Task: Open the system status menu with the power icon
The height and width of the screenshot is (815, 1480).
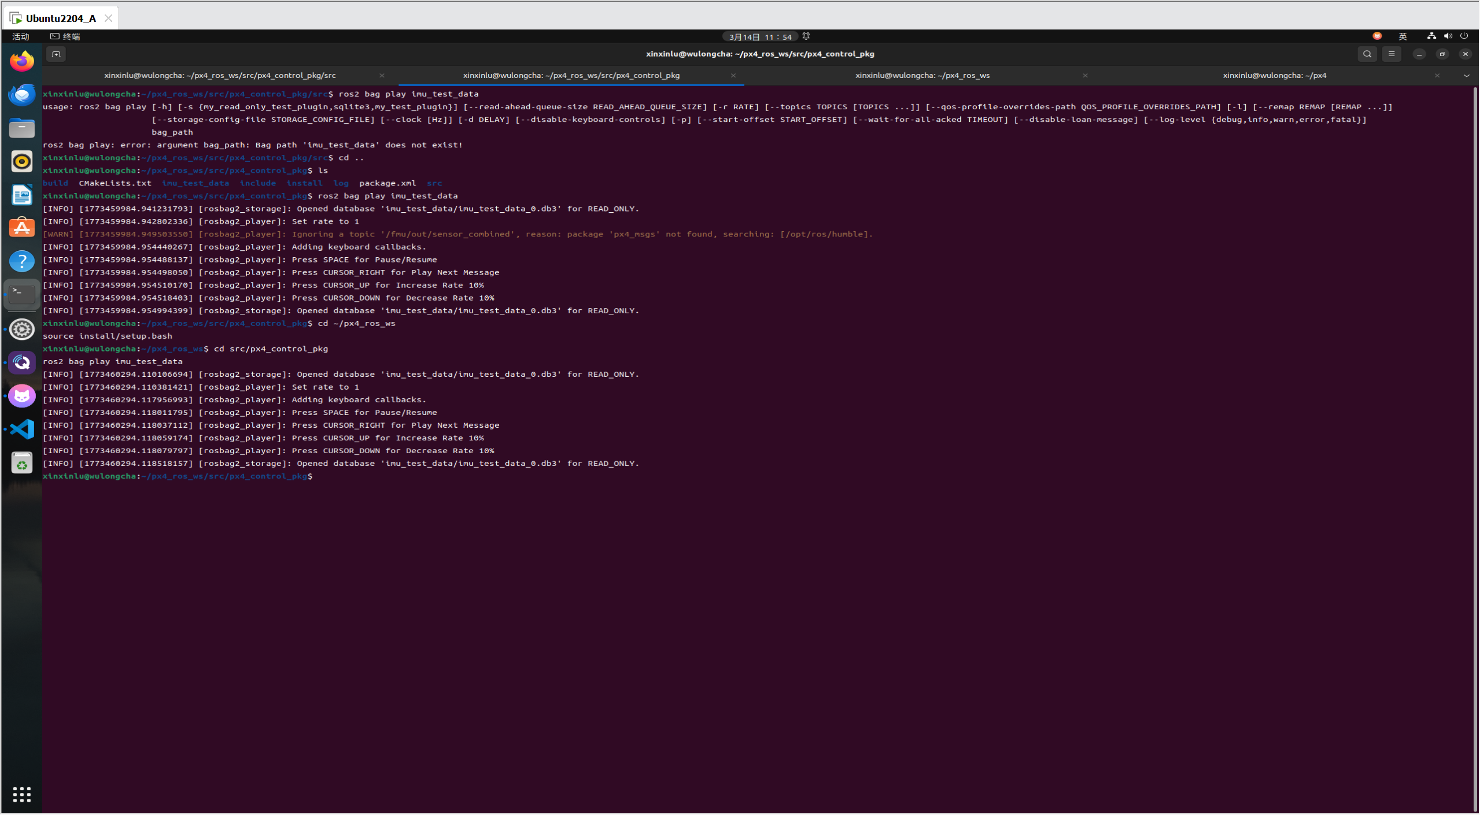Action: (x=1464, y=36)
